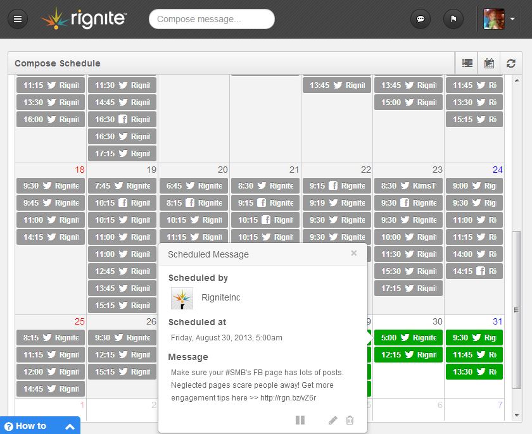
Task: Click the calendar scrollbar down arrow
Action: pyautogui.click(x=517, y=416)
